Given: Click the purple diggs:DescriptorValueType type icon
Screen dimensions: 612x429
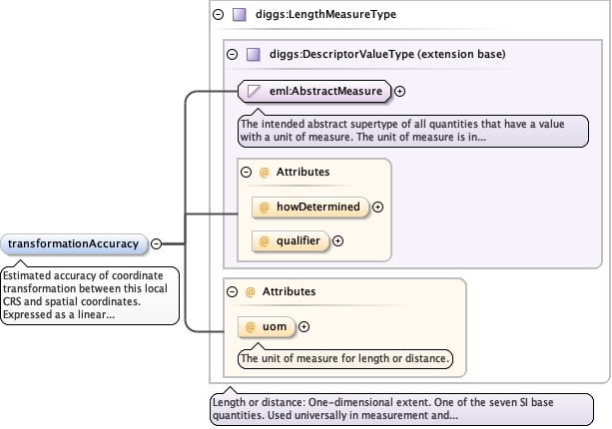Looking at the screenshot, I should (x=253, y=55).
